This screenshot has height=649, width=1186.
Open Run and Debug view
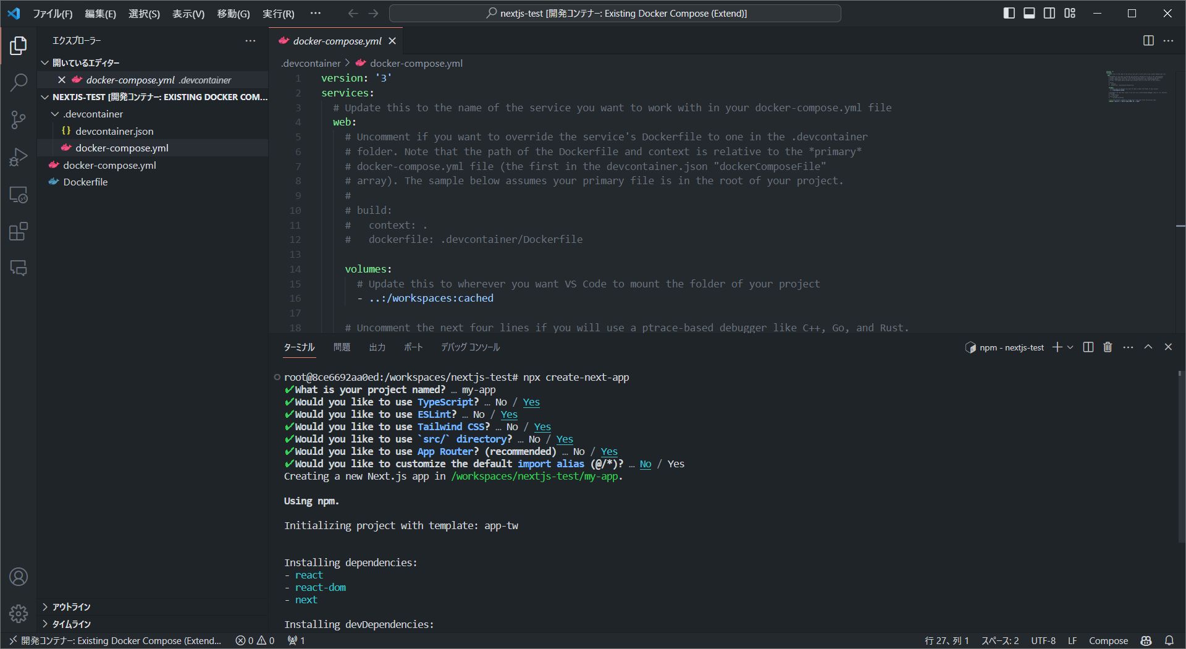click(x=19, y=157)
